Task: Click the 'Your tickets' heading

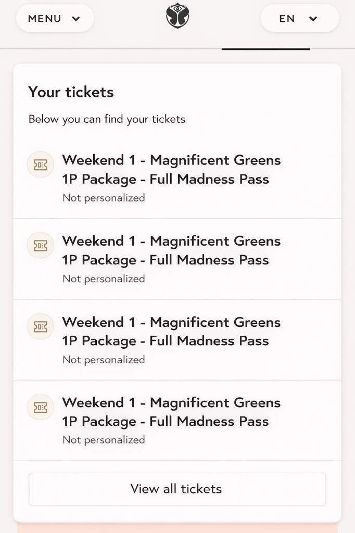Action: point(71,92)
